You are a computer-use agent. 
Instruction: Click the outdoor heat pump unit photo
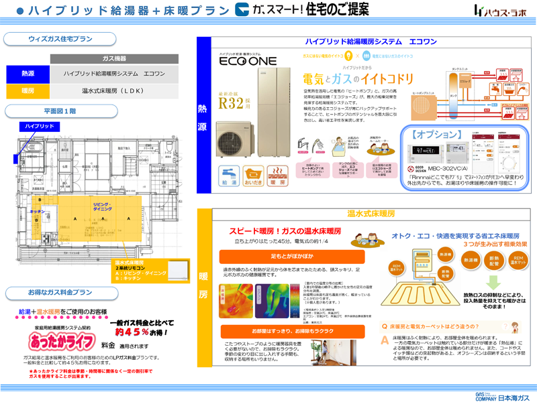point(236,140)
